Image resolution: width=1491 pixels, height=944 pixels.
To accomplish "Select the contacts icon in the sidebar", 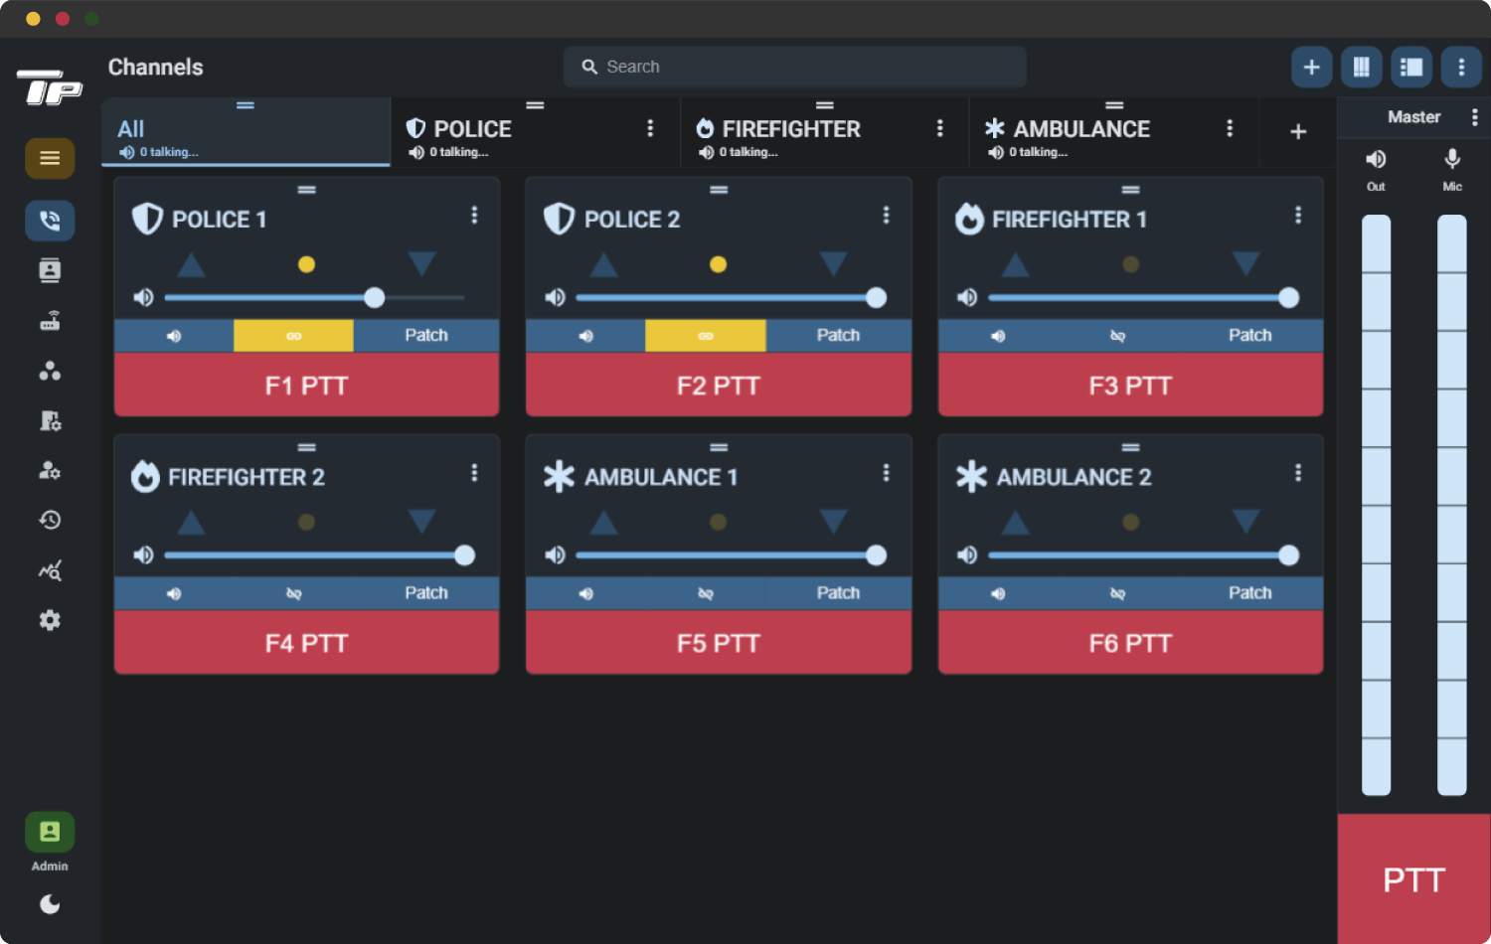I will point(49,270).
